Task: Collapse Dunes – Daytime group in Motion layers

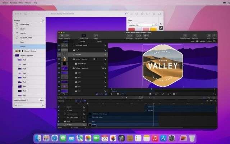Action: pyautogui.click(x=72, y=59)
